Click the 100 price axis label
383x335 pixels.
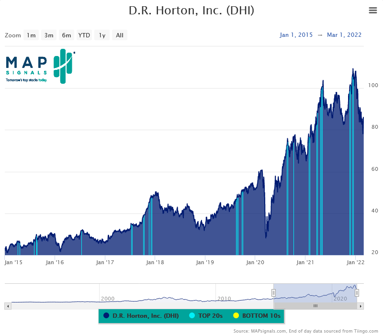pyautogui.click(x=373, y=85)
